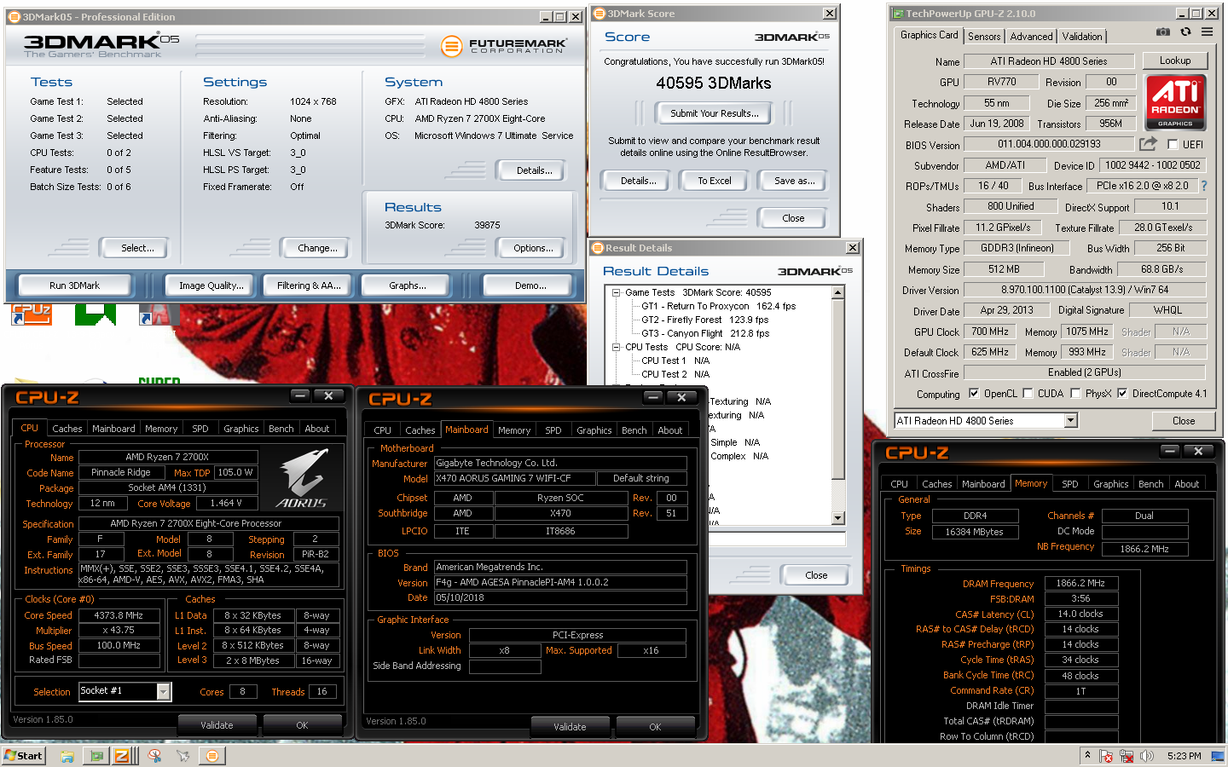Open the Snipping Tool taskbar icon
This screenshot has width=1228, height=767.
[154, 756]
